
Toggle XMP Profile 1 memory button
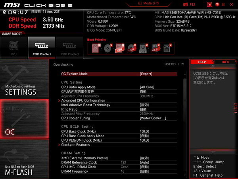coord(42,47)
